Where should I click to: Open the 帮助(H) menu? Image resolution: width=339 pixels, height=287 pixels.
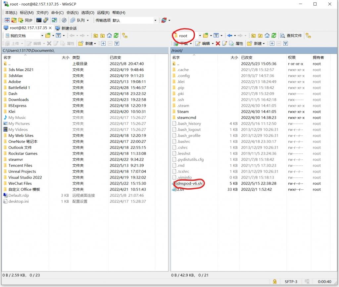119,13
